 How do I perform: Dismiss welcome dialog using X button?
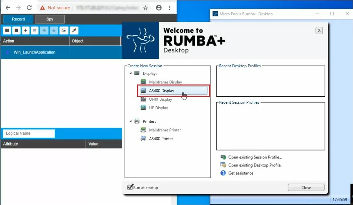(x=319, y=30)
